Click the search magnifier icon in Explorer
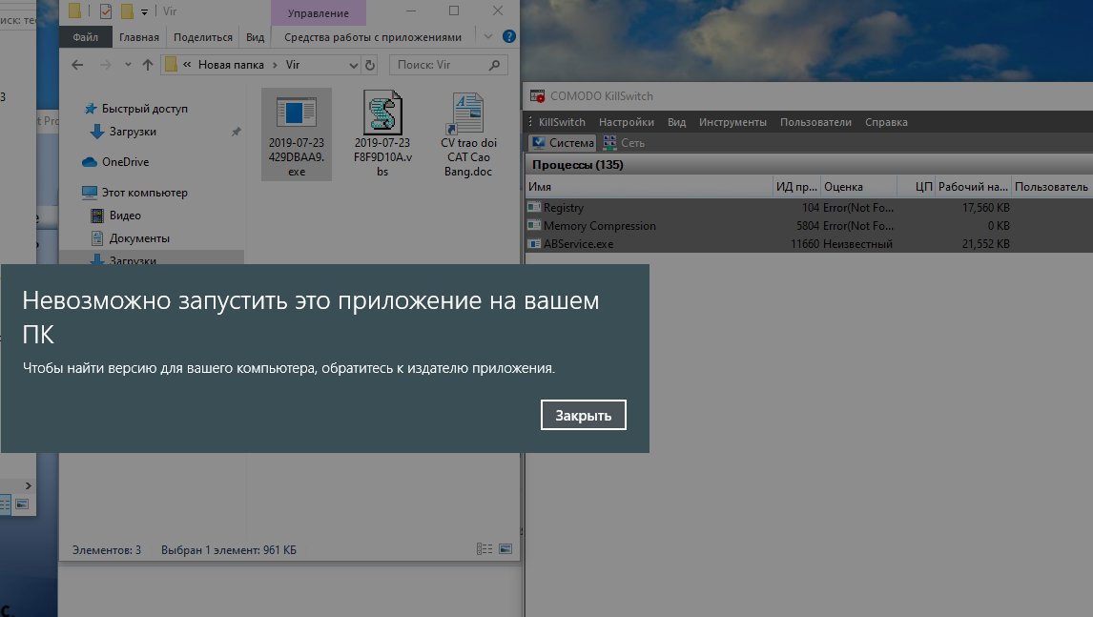The height and width of the screenshot is (617, 1093). tap(495, 65)
